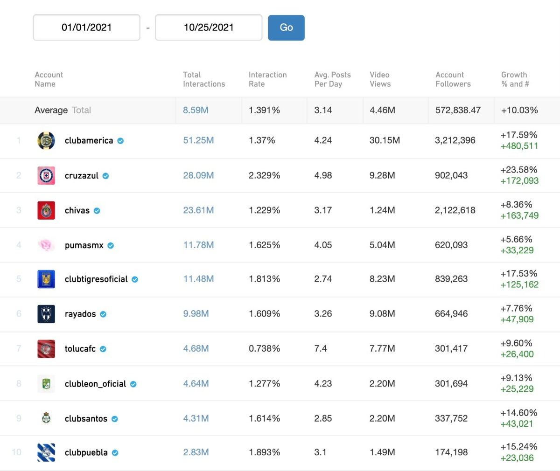The width and height of the screenshot is (560, 471).
Task: Click the 3,212,396 followers cell
Action: click(455, 140)
